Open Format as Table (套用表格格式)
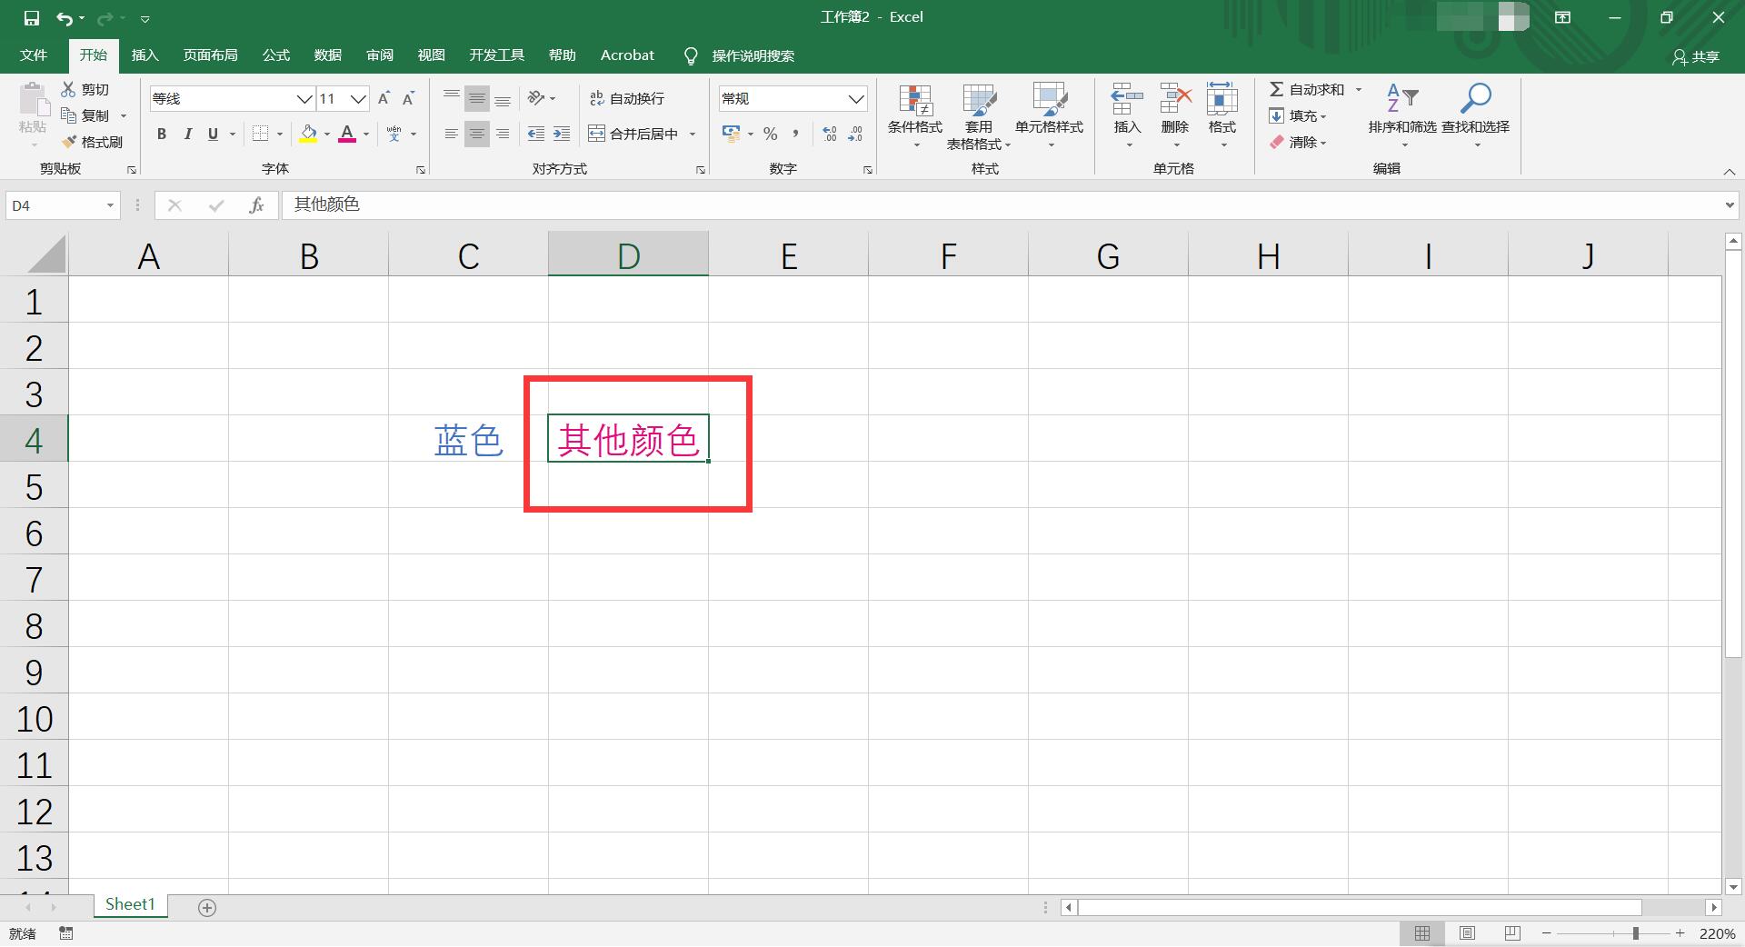This screenshot has width=1745, height=947. [979, 116]
